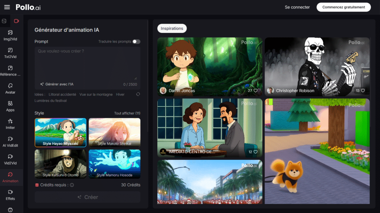Viewport: 380px width, 213px height.
Task: Click Se connecter
Action: pyautogui.click(x=297, y=7)
